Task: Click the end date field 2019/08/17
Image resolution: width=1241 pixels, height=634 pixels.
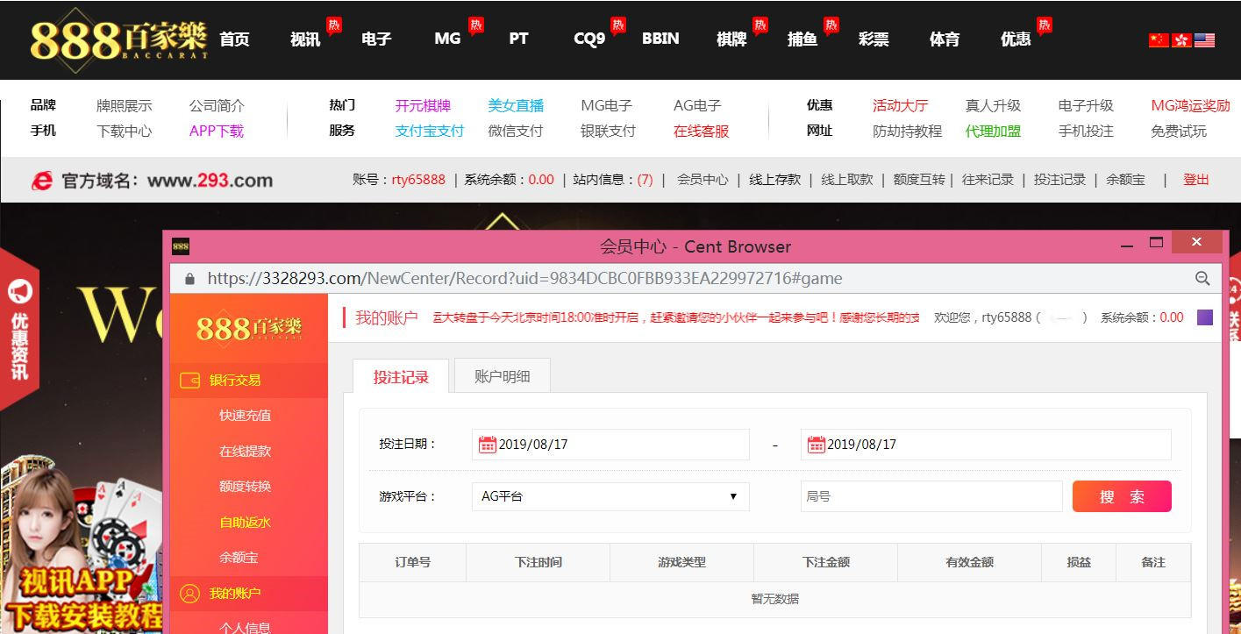Action: [986, 445]
